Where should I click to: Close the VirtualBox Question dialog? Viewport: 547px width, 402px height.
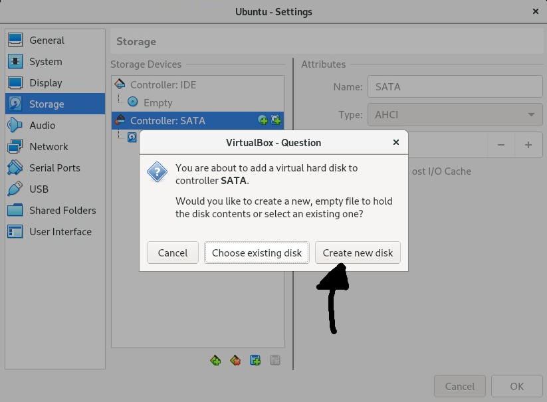pos(396,142)
